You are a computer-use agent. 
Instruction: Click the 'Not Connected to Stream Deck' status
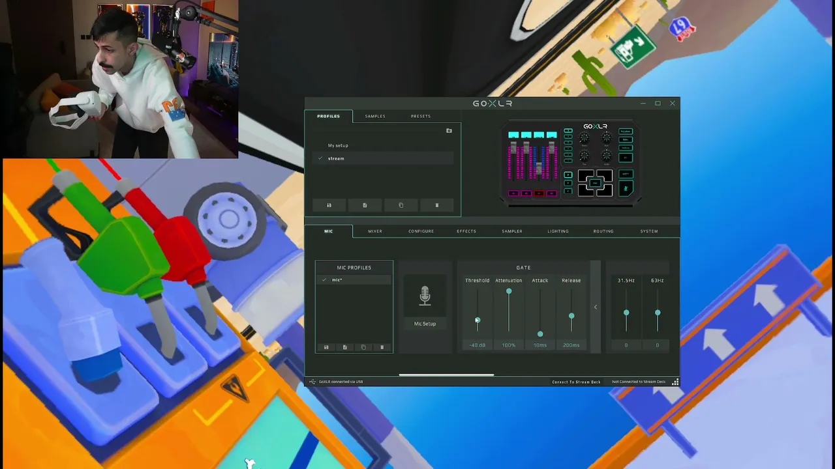pyautogui.click(x=639, y=382)
